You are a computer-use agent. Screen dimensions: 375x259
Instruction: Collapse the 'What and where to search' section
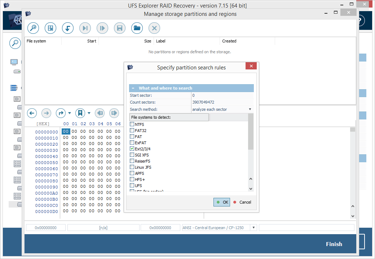click(133, 88)
